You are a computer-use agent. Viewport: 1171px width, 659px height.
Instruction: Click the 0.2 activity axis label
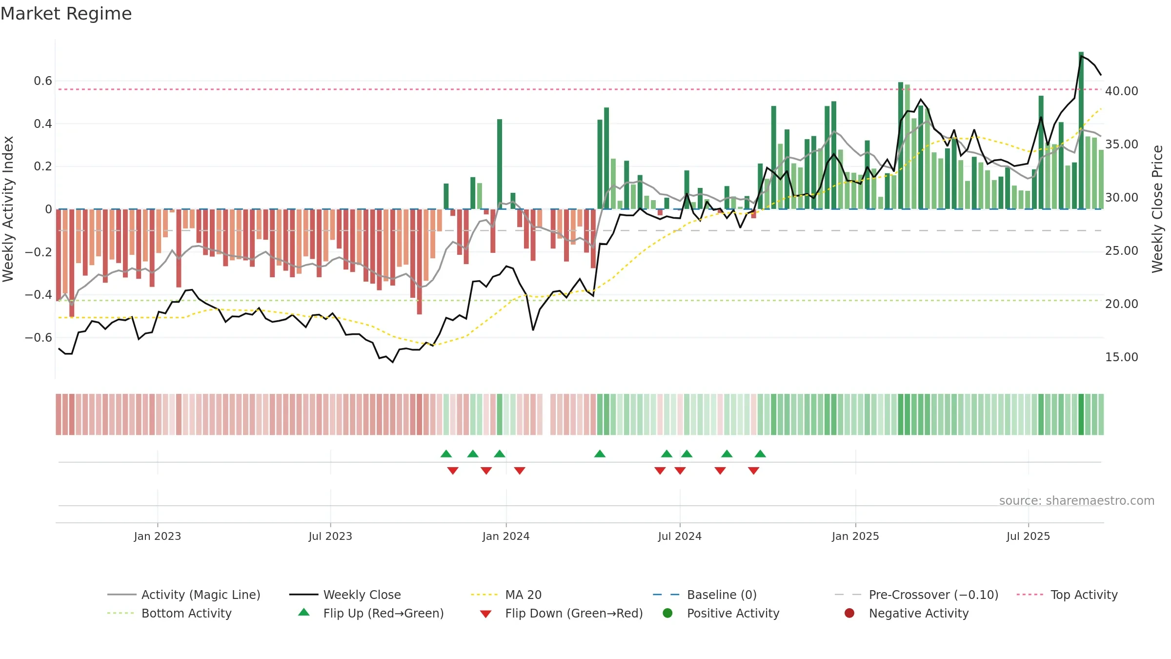(43, 166)
